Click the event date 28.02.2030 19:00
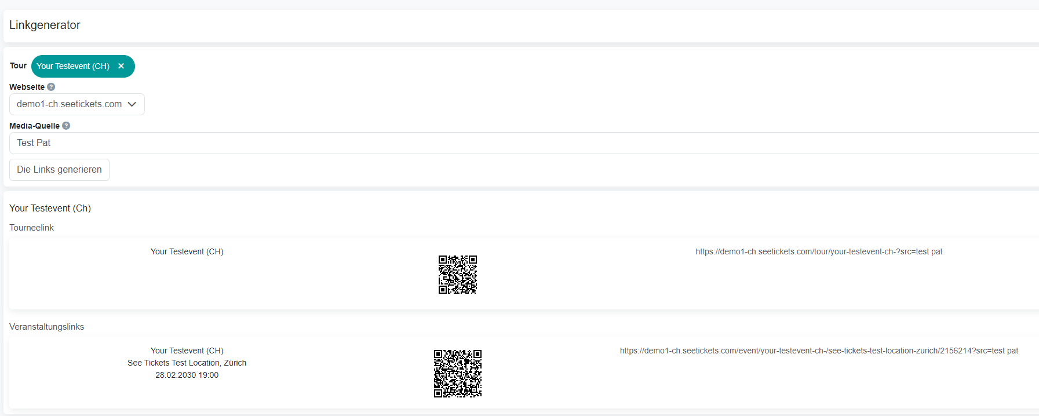 [187, 375]
